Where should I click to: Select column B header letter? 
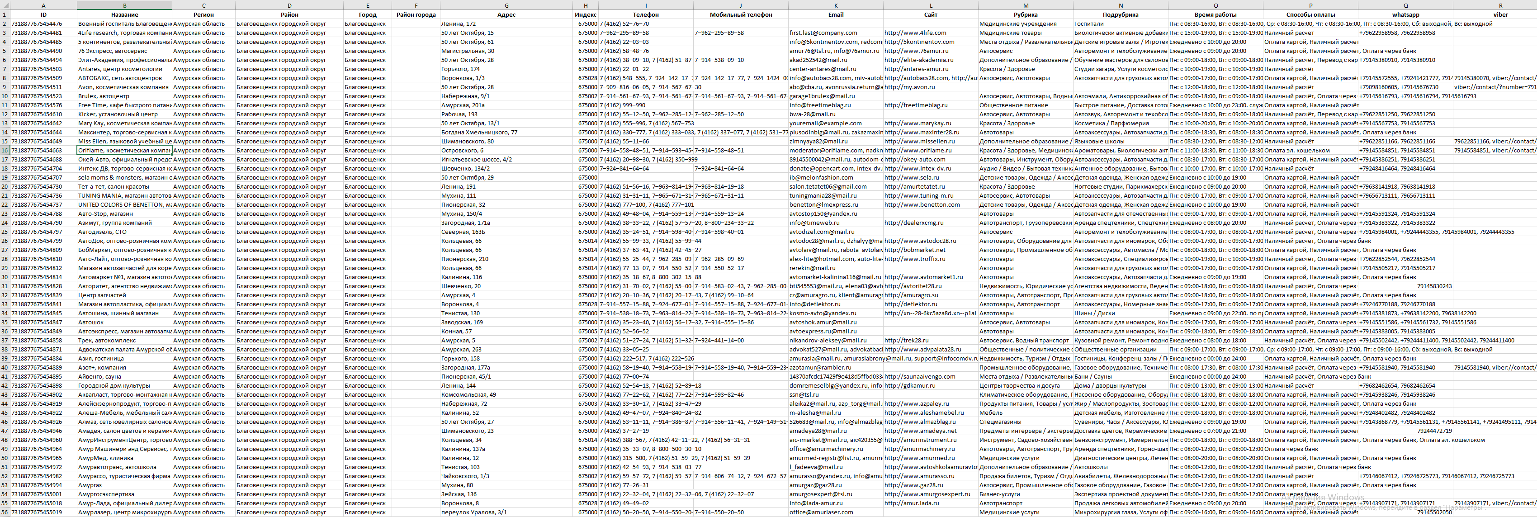pos(124,5)
